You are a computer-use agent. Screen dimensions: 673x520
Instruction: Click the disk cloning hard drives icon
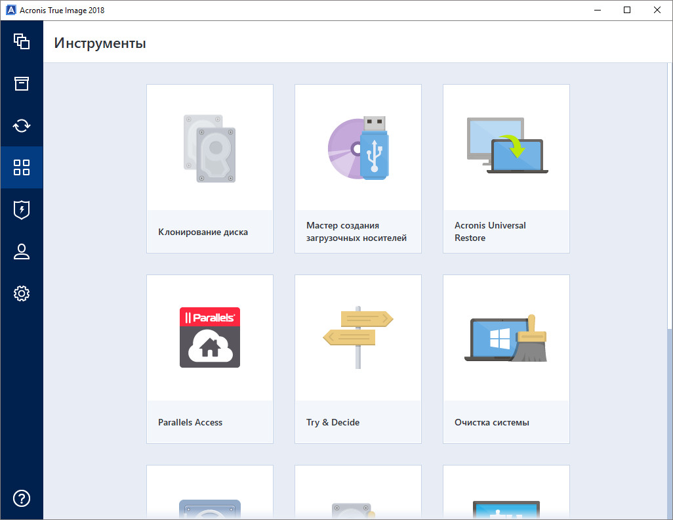click(209, 148)
